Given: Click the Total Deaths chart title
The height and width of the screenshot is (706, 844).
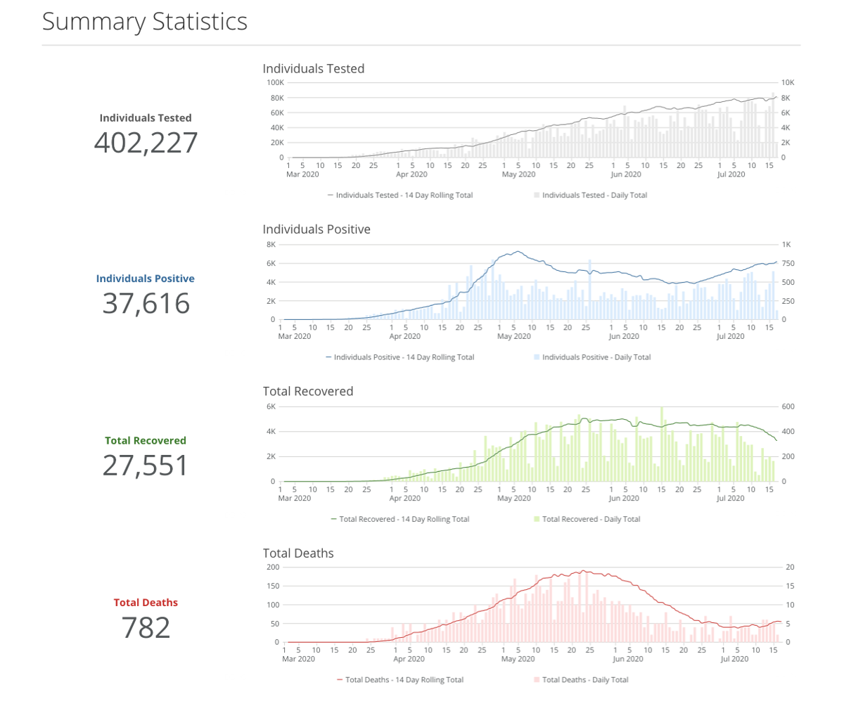Looking at the screenshot, I should (x=298, y=553).
